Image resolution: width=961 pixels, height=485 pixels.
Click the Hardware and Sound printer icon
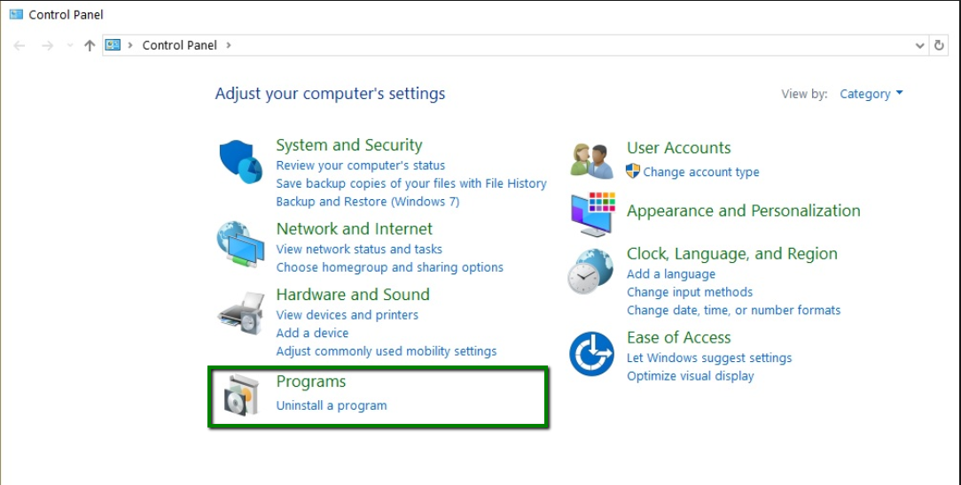coord(240,312)
